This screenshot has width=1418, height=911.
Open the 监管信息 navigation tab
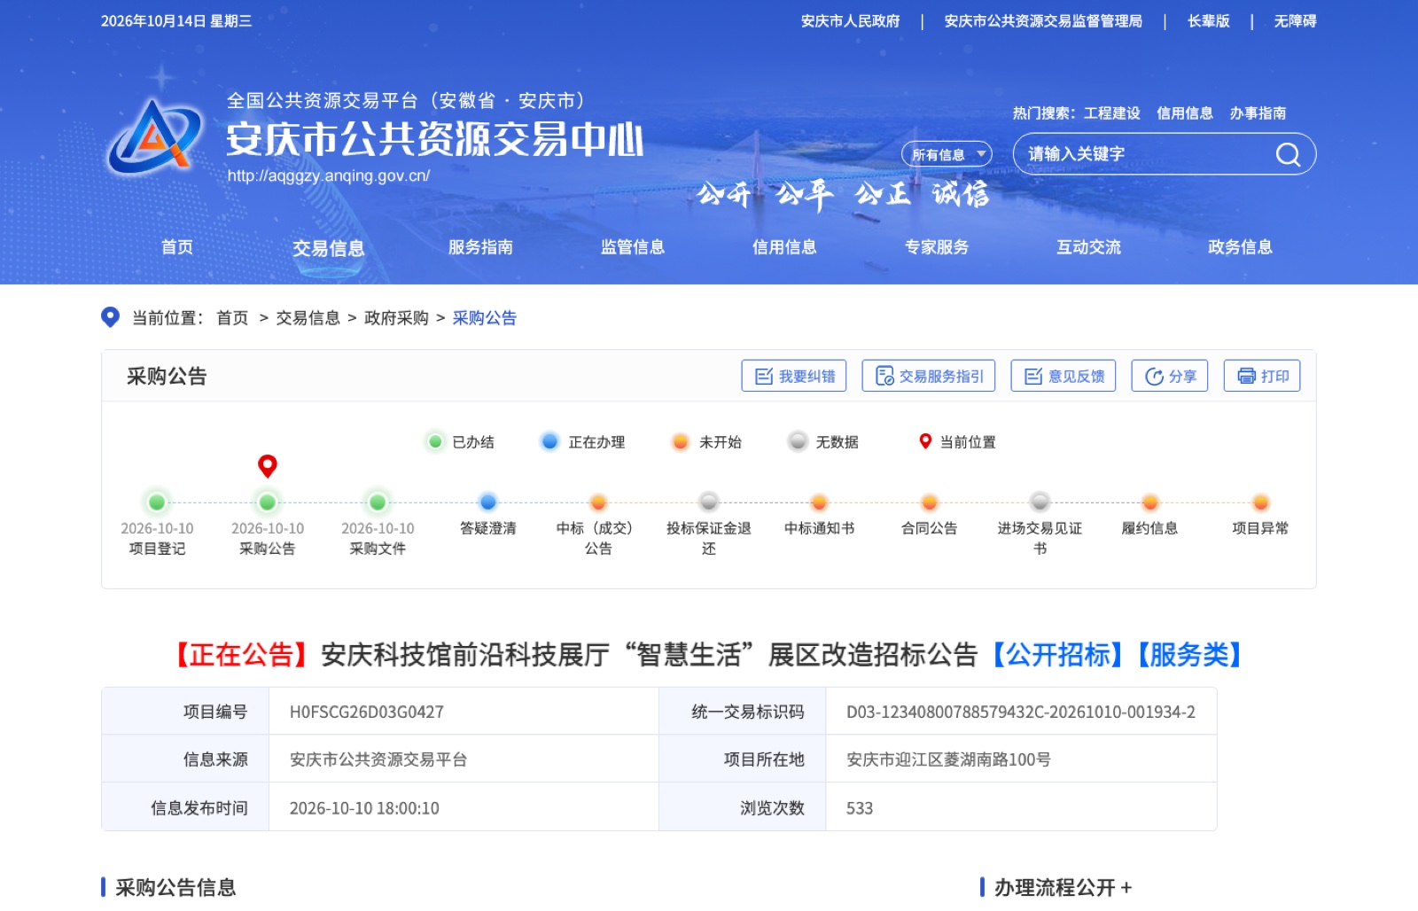[x=633, y=247]
